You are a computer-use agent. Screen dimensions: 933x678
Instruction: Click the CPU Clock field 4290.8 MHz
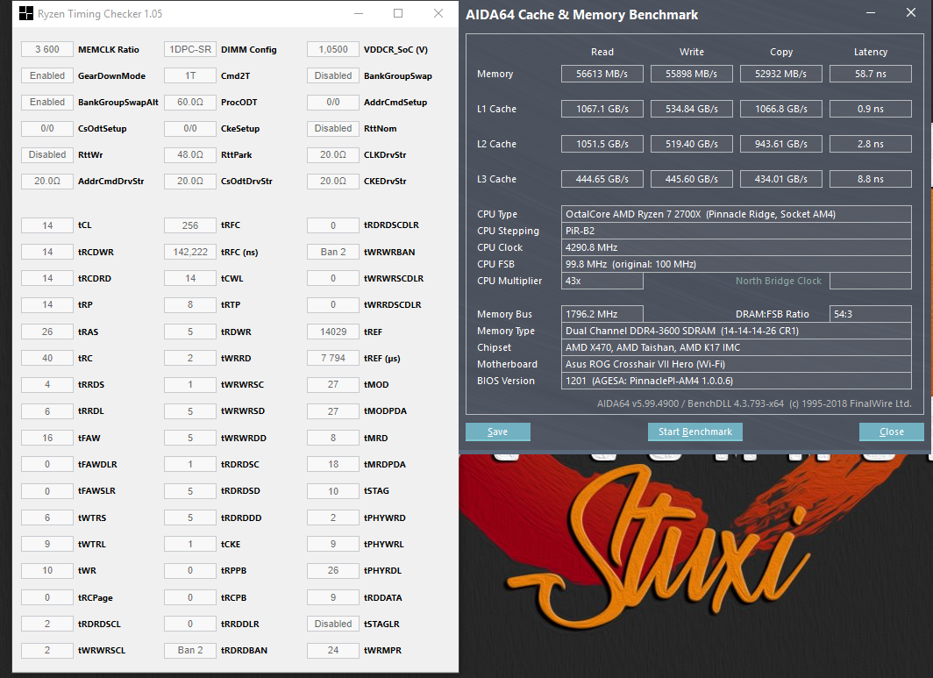pyautogui.click(x=736, y=247)
